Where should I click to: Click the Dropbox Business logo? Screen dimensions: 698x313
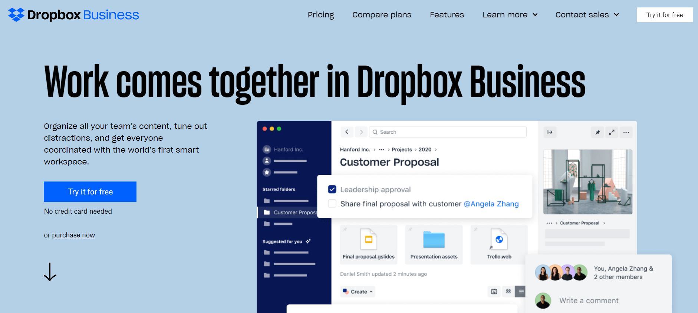pos(73,15)
